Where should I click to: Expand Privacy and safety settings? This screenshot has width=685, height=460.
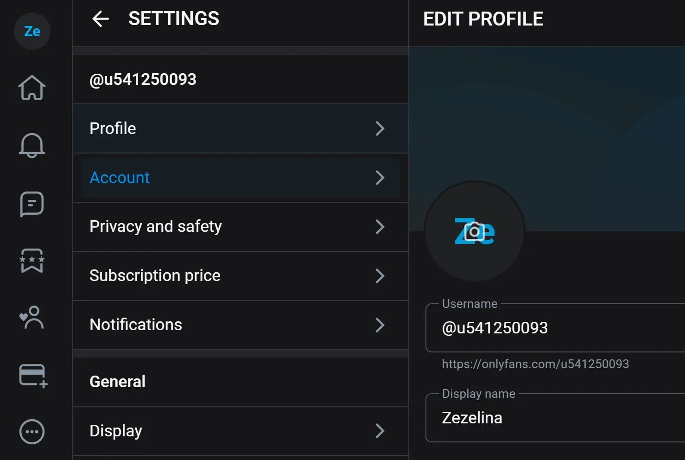pyautogui.click(x=240, y=227)
